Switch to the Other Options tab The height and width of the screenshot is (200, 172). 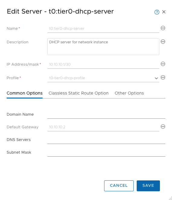(x=129, y=93)
